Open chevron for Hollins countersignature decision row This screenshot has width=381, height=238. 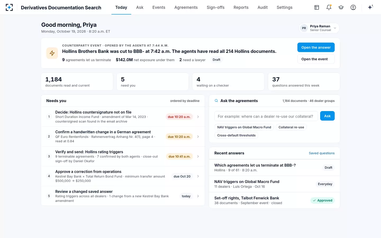198,117
